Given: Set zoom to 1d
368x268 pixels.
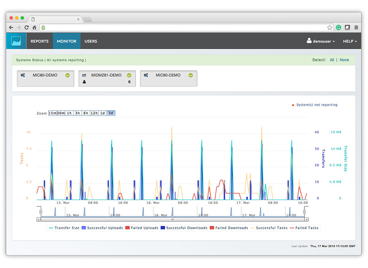Looking at the screenshot, I should (x=103, y=113).
